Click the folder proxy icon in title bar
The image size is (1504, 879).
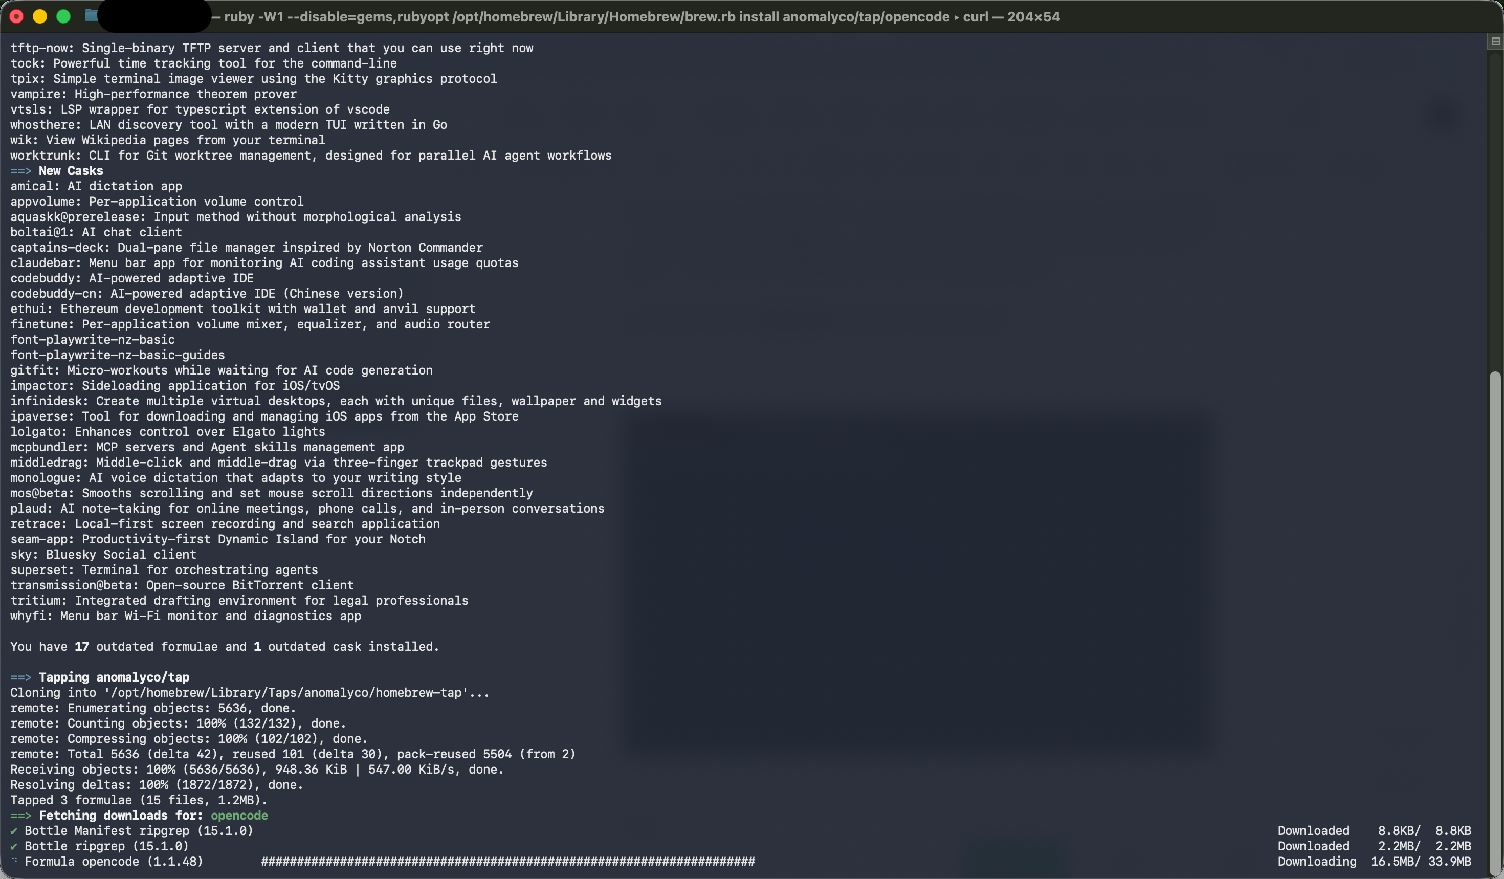91,16
